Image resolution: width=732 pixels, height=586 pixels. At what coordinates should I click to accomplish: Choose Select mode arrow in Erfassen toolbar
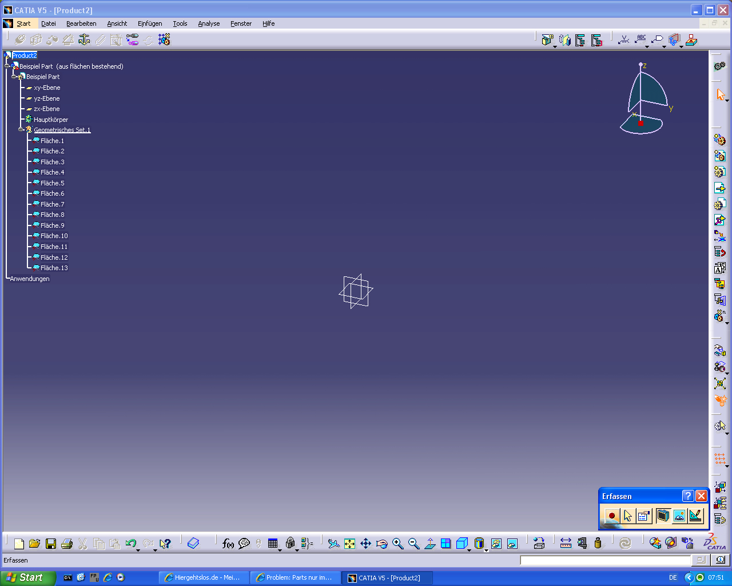coord(628,516)
